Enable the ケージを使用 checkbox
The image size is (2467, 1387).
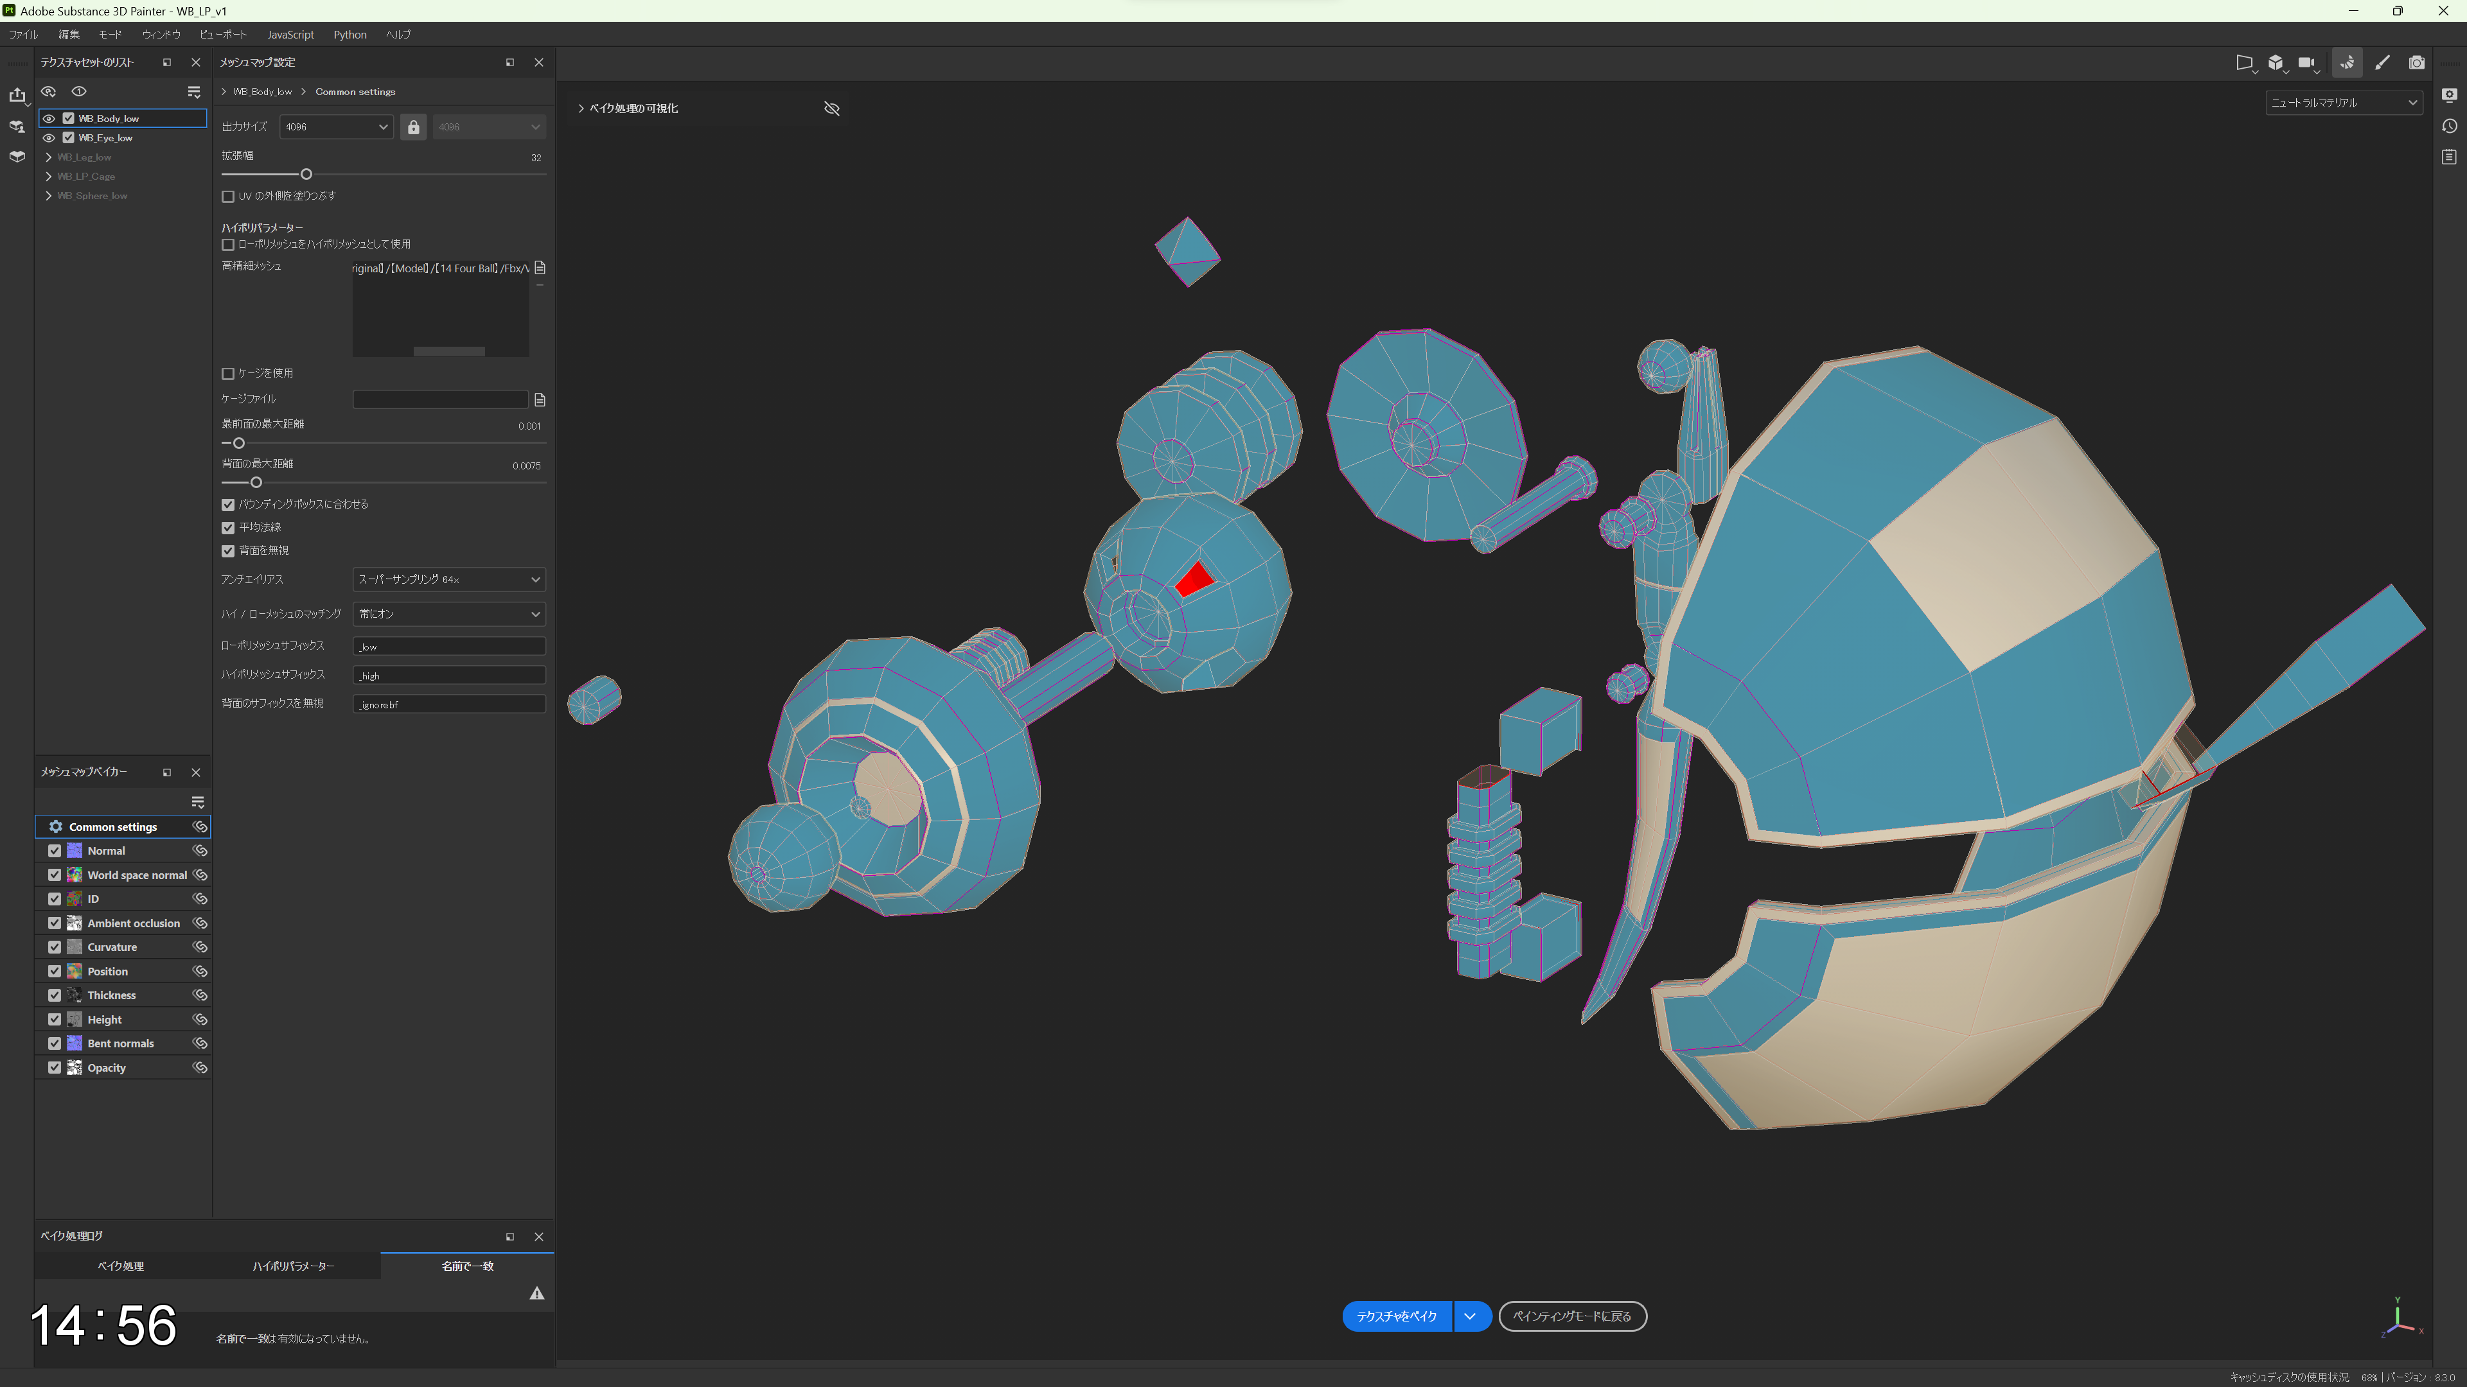click(x=228, y=374)
